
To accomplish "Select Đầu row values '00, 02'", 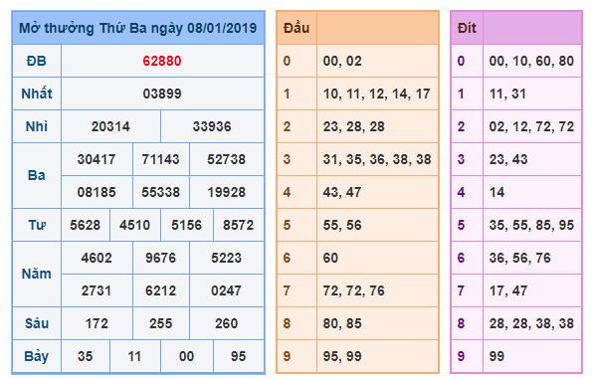I will pyautogui.click(x=342, y=61).
